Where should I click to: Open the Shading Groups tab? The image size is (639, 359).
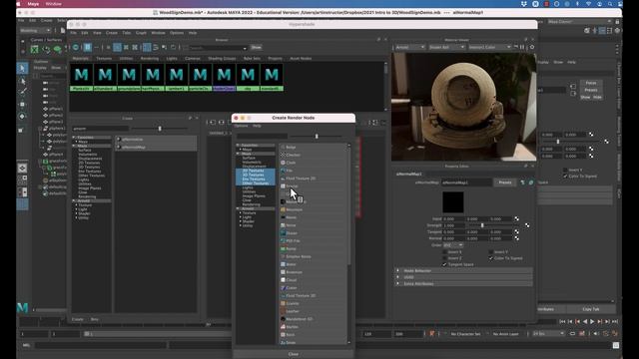tap(222, 58)
